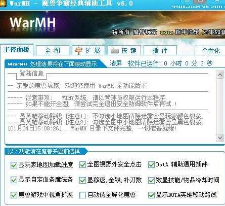Click log line 一切准备就绪

[x=93, y=128]
